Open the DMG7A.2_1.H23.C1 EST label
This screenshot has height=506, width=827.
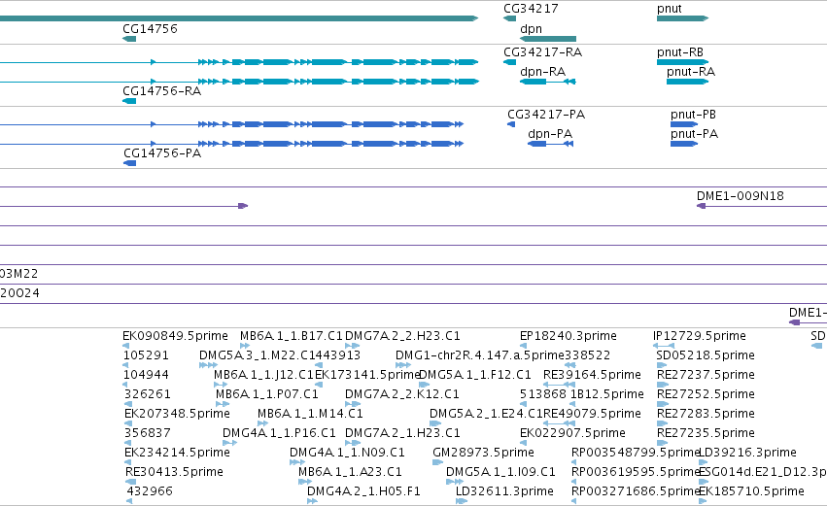click(x=402, y=433)
